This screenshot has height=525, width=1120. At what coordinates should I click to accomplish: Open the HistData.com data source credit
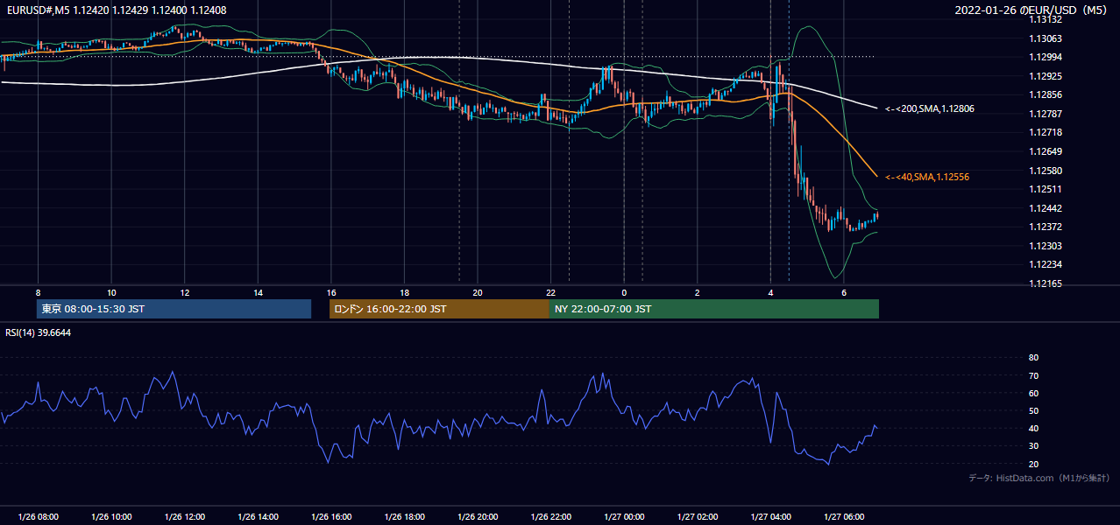(1039, 478)
